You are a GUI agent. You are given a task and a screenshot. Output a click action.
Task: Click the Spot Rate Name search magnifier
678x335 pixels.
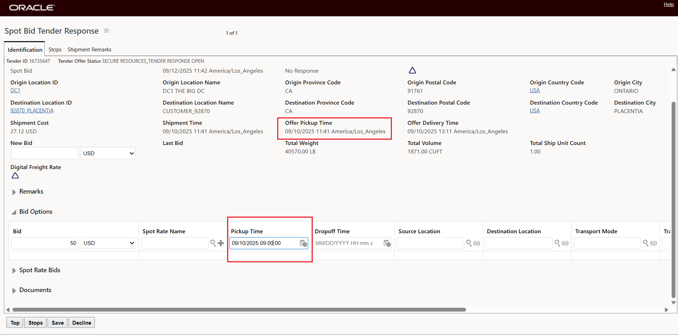tap(213, 243)
